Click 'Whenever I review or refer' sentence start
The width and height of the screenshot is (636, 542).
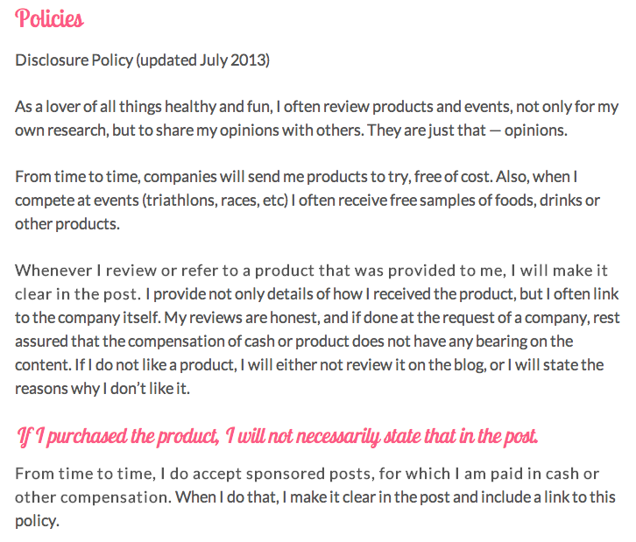tap(126, 271)
